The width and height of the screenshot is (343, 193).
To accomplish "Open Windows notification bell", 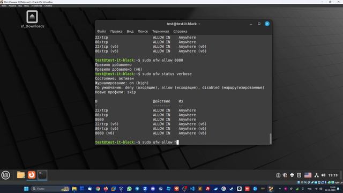I will pos(338,189).
